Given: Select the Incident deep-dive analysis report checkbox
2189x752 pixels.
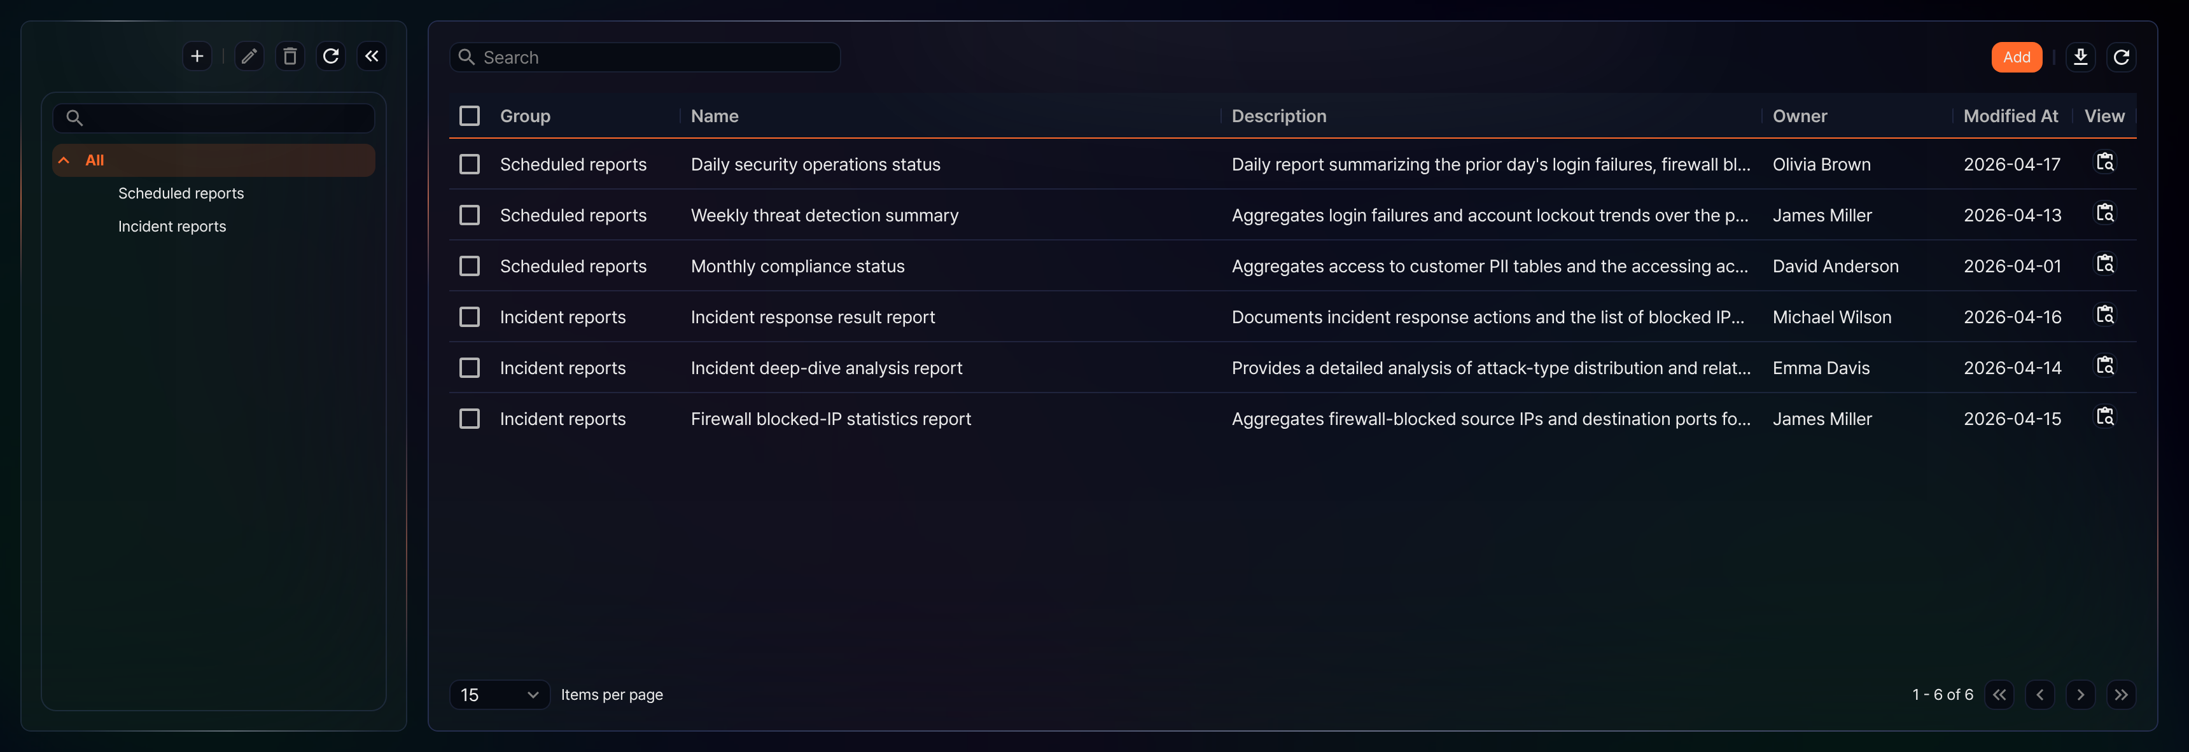Looking at the screenshot, I should coord(469,368).
